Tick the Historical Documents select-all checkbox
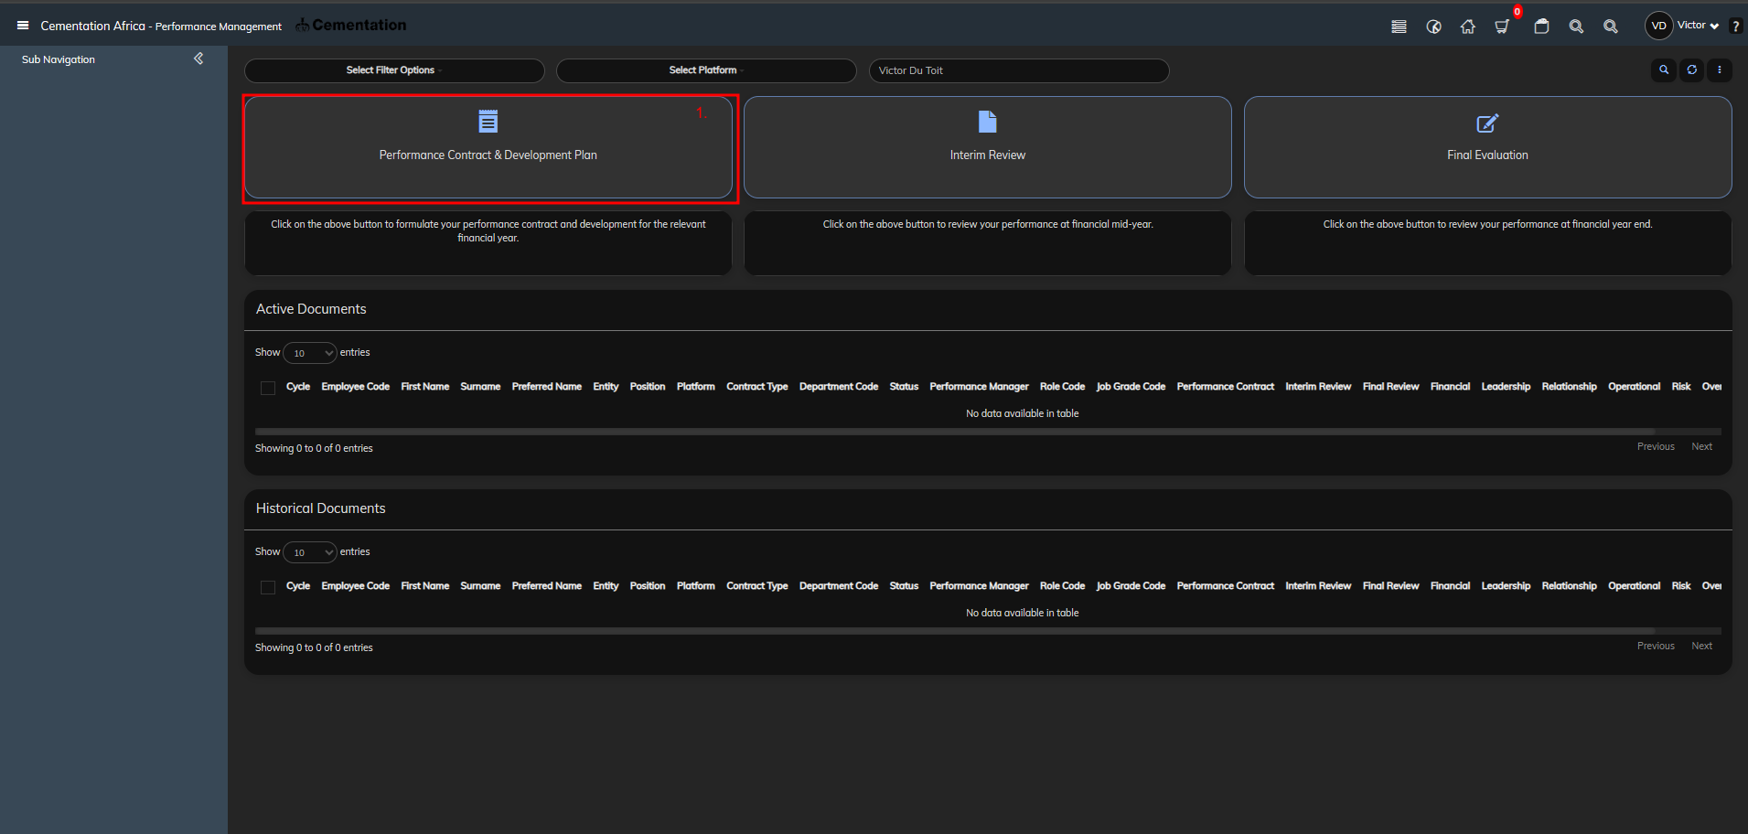The height and width of the screenshot is (834, 1748). [x=268, y=587]
